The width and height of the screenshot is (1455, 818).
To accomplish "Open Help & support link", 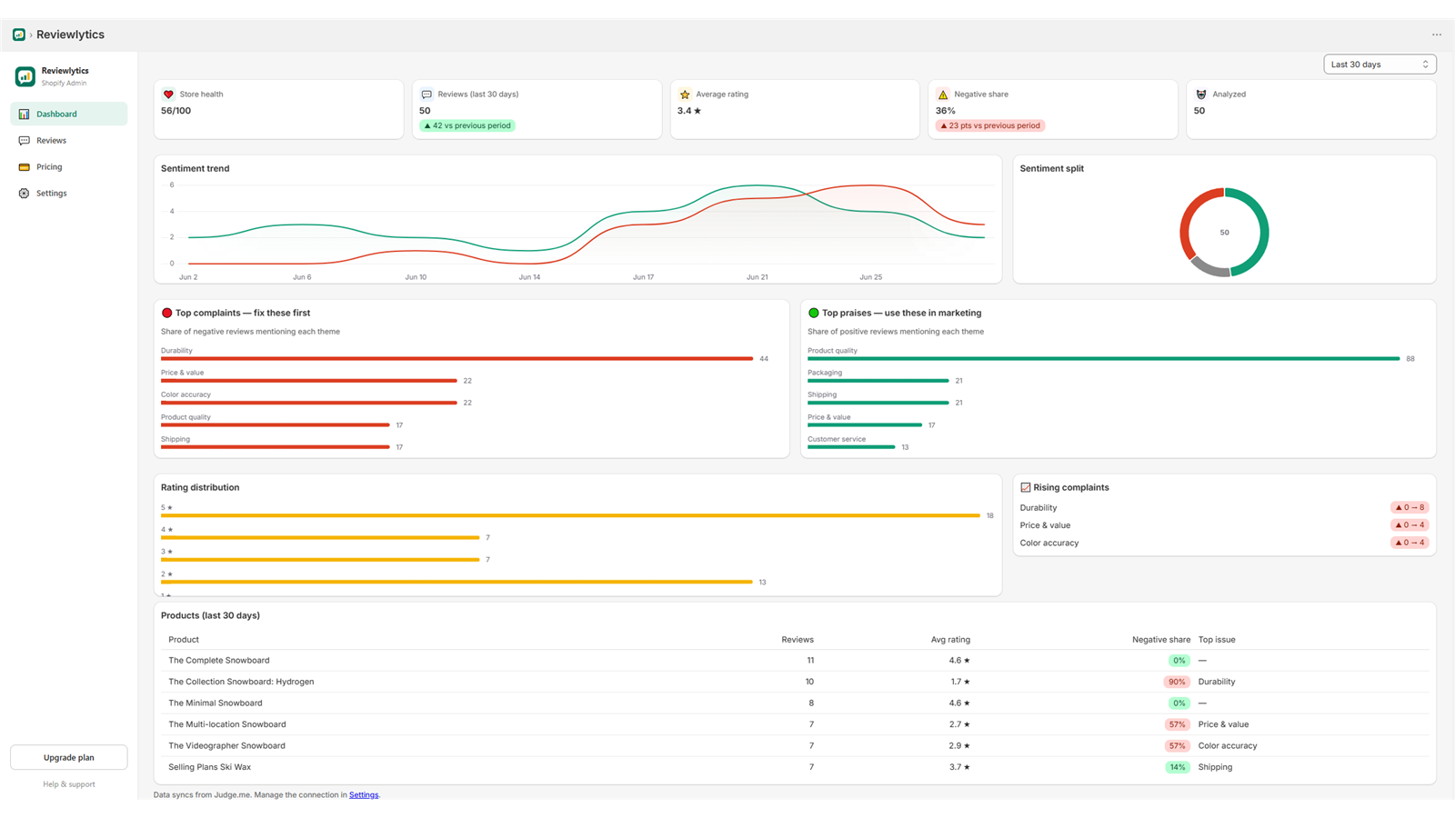I will [69, 784].
